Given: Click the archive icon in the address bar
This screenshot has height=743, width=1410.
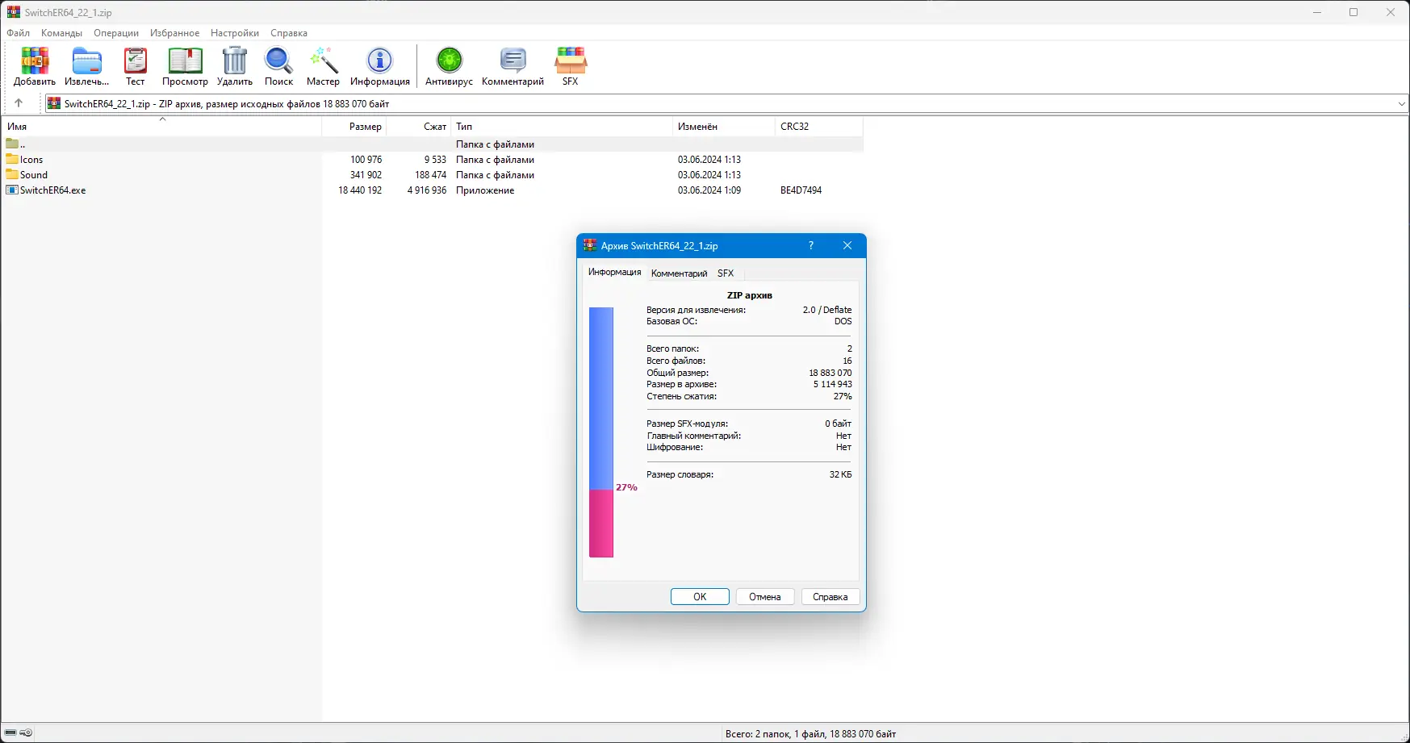Looking at the screenshot, I should pyautogui.click(x=54, y=103).
